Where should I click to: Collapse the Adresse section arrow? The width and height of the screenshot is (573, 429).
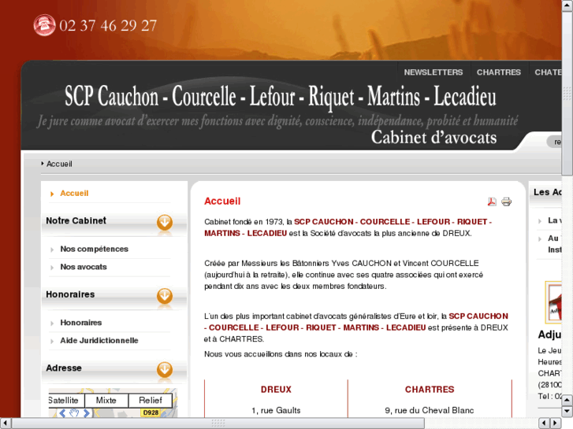coord(165,370)
